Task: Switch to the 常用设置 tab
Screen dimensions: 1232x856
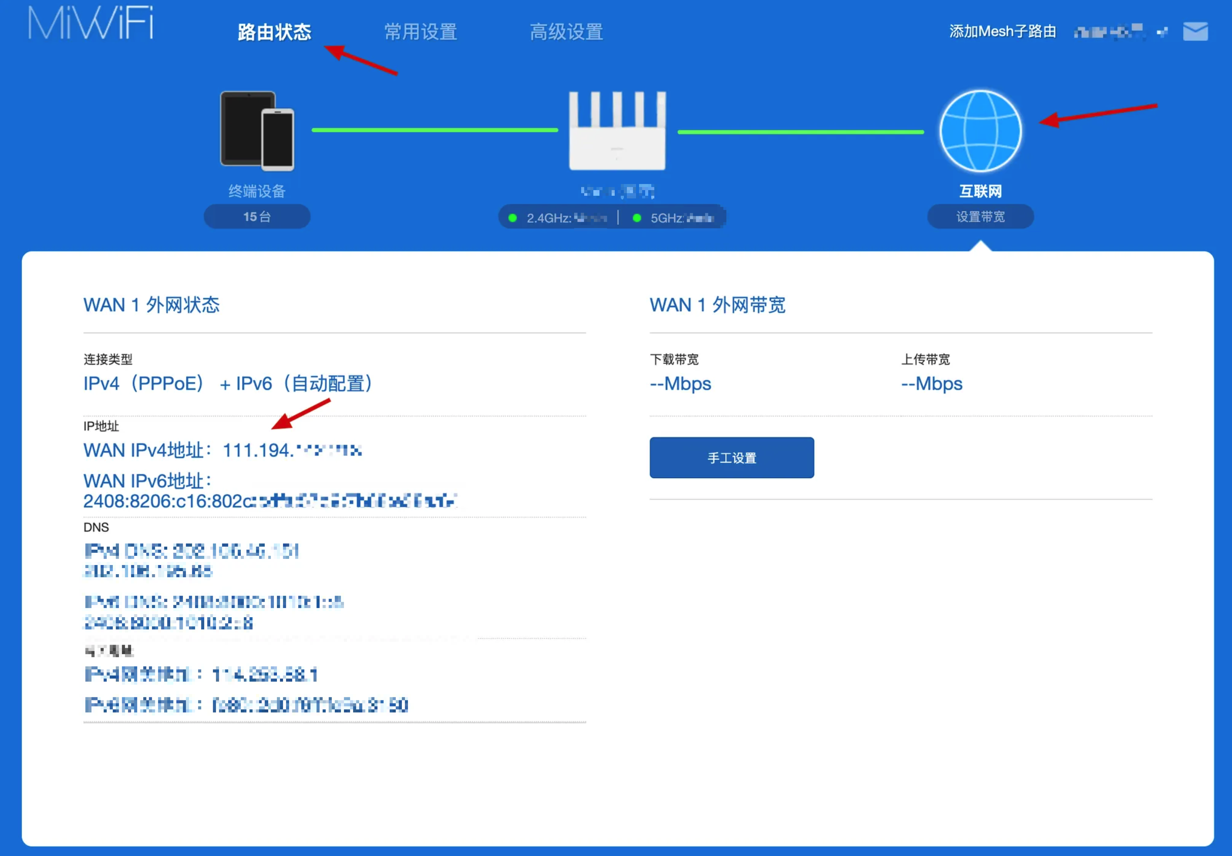Action: 421,32
